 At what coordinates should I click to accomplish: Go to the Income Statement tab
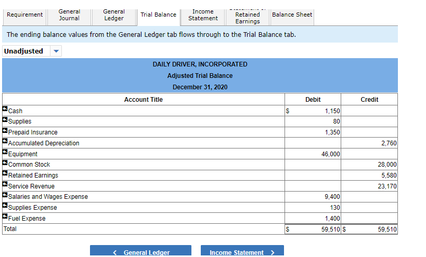tap(203, 17)
